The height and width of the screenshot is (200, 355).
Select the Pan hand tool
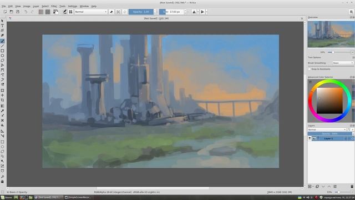pos(2,182)
